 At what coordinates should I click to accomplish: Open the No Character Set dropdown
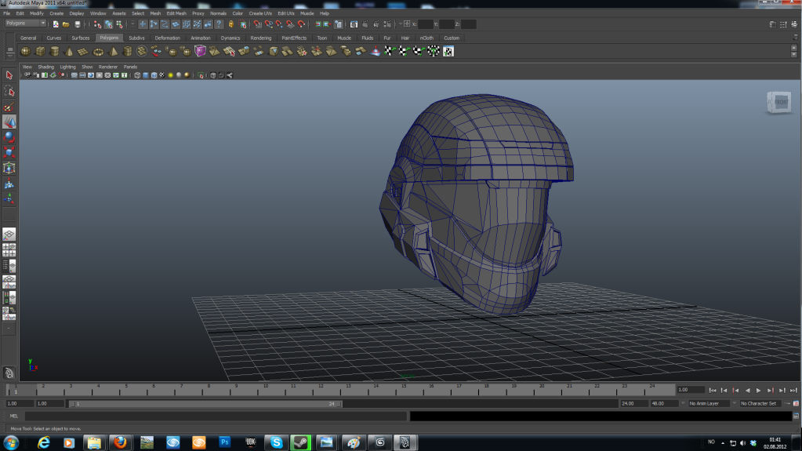click(x=762, y=403)
